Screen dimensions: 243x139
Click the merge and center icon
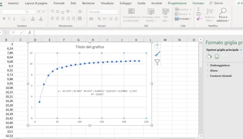click(80, 19)
